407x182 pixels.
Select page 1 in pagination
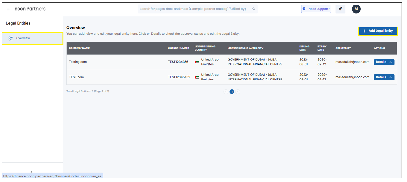[x=232, y=92]
